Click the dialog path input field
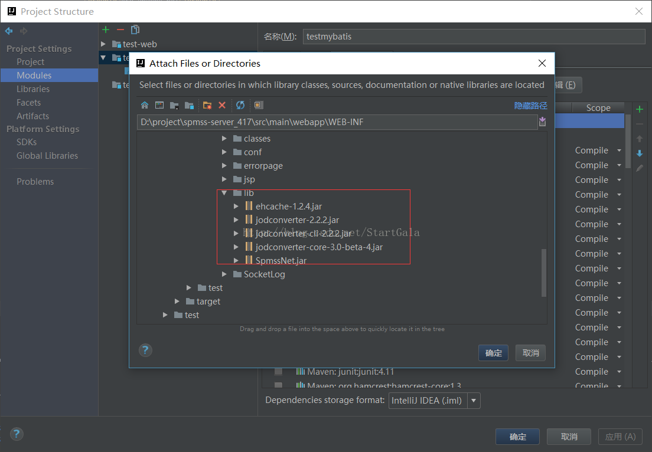 (337, 122)
